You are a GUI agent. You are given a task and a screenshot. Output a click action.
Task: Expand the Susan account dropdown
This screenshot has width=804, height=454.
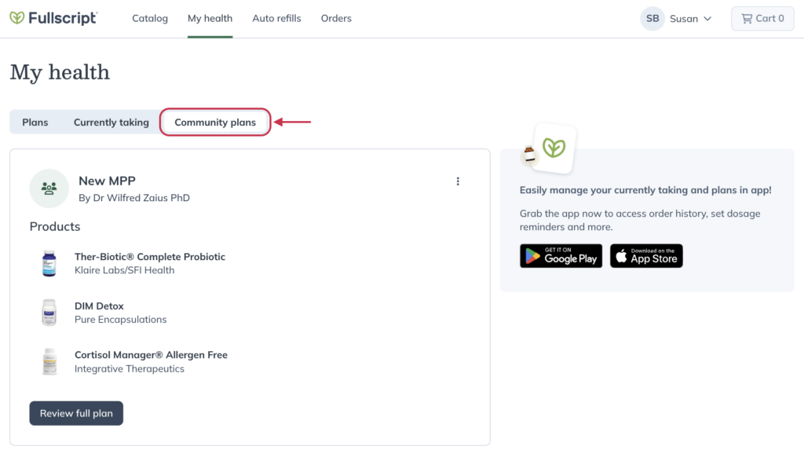pos(690,19)
